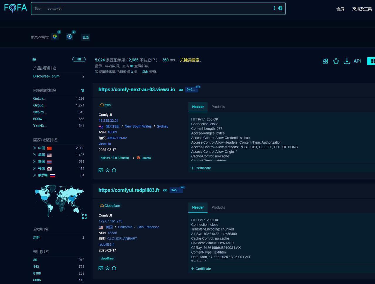Viewport: 375px width, 284px height.
Task: Open the 会员 menu item
Action: [340, 9]
